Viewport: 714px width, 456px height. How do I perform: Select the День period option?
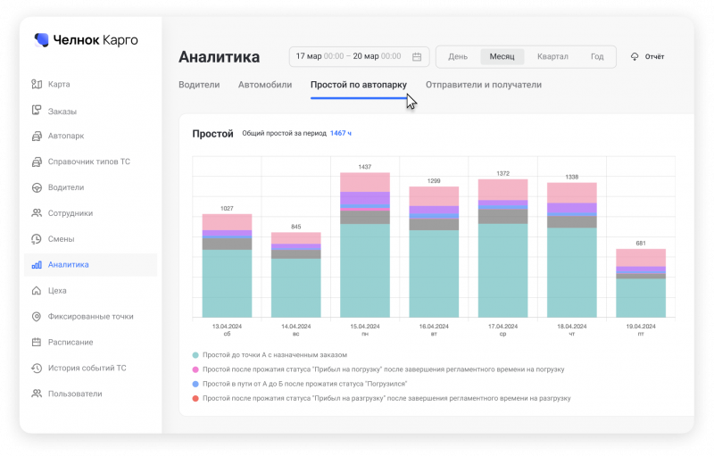coord(458,57)
